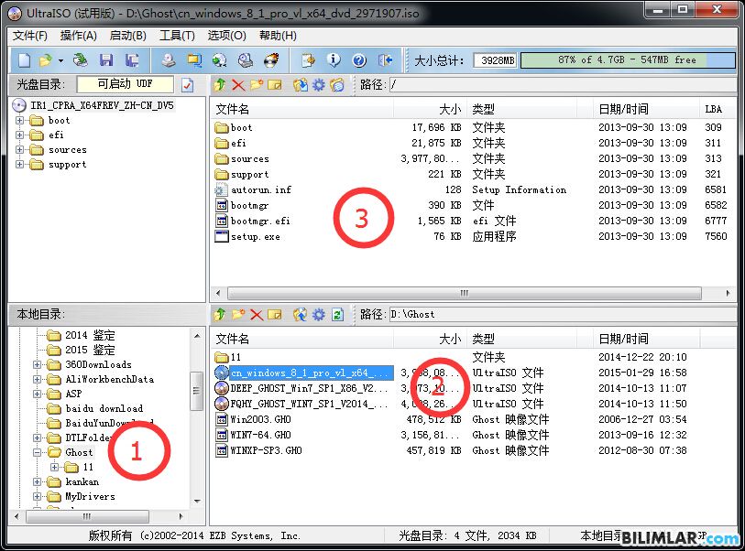The width and height of the screenshot is (745, 551).
Task: Click gear icon in disc pane toolbar
Action: click(x=318, y=85)
